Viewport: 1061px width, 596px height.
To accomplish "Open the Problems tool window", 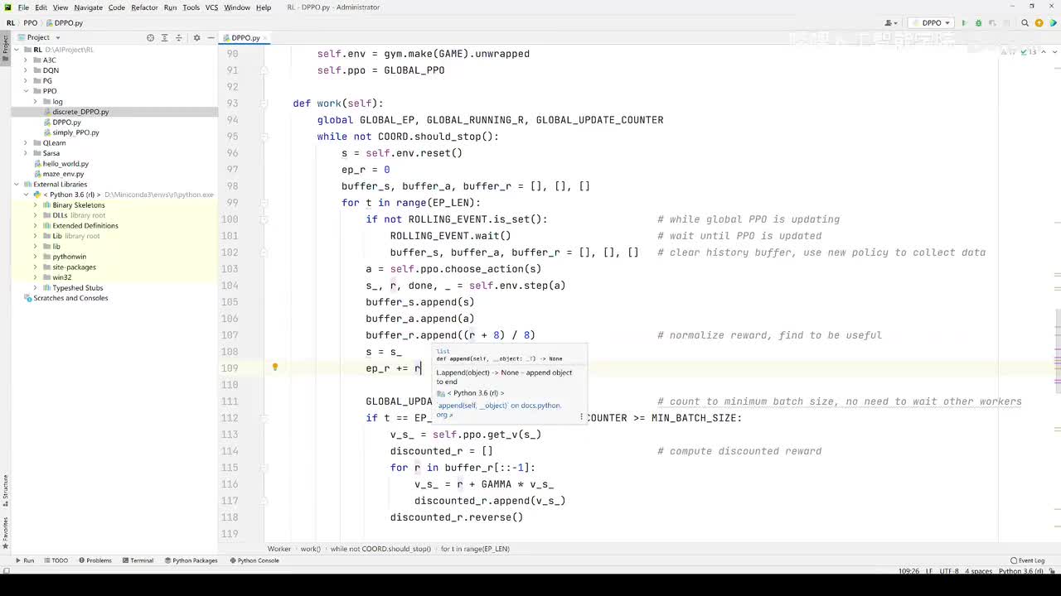I will click(x=94, y=560).
